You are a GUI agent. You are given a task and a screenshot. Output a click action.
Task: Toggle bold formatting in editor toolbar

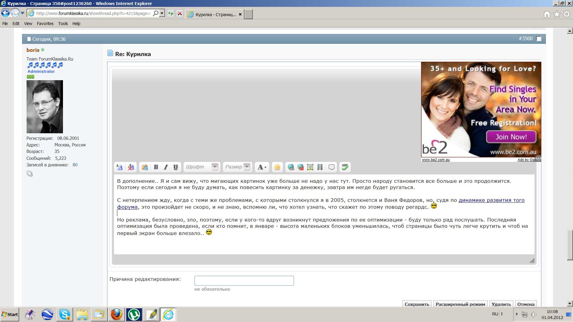click(x=156, y=167)
